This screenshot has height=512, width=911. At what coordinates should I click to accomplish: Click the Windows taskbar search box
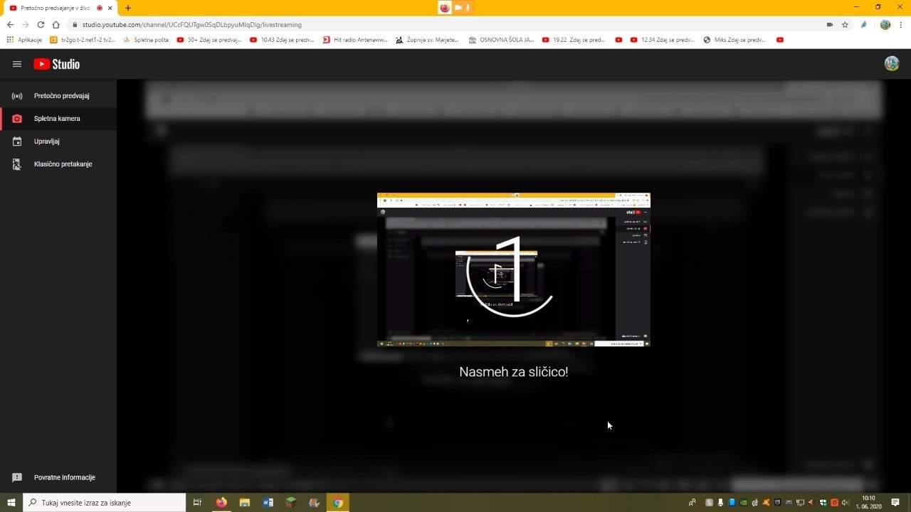tap(105, 503)
